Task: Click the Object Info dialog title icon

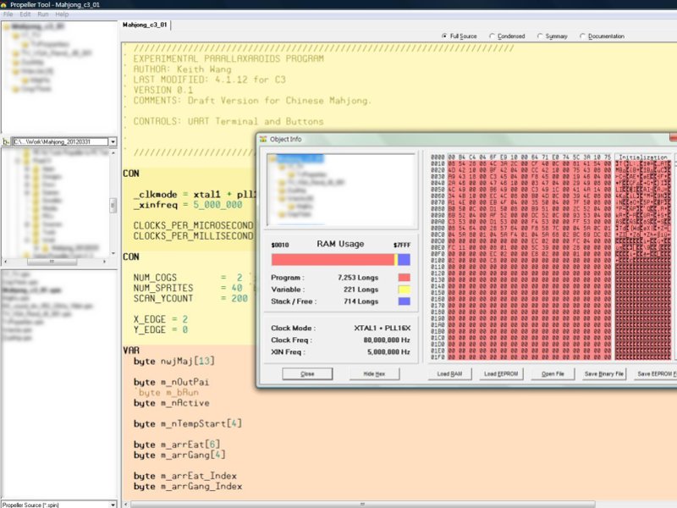Action: pyautogui.click(x=263, y=139)
